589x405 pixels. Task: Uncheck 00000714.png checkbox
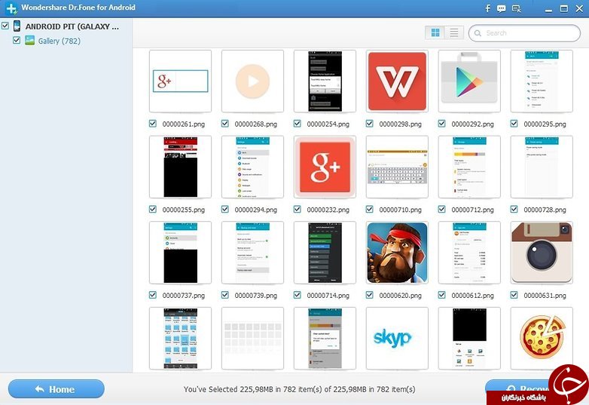(x=297, y=295)
